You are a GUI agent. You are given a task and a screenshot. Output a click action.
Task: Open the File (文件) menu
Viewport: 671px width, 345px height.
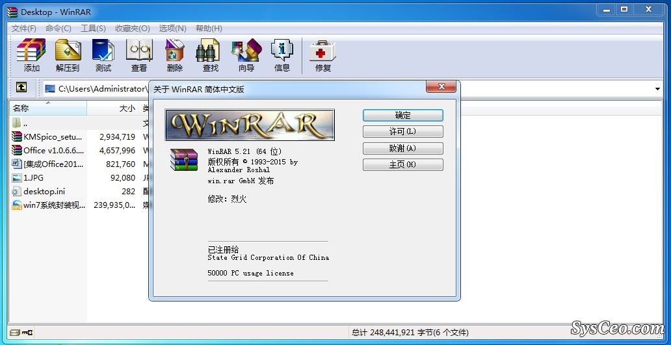[24, 28]
